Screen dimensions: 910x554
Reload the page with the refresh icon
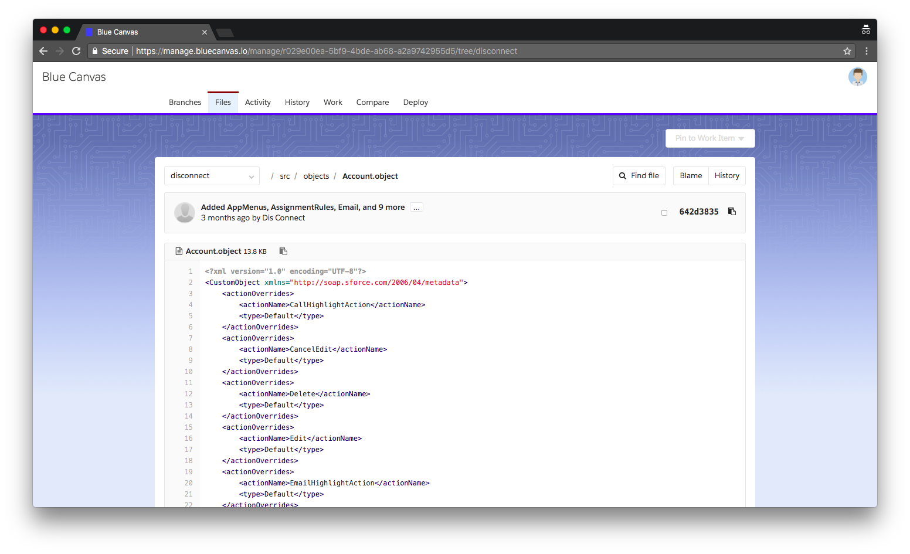(x=76, y=51)
